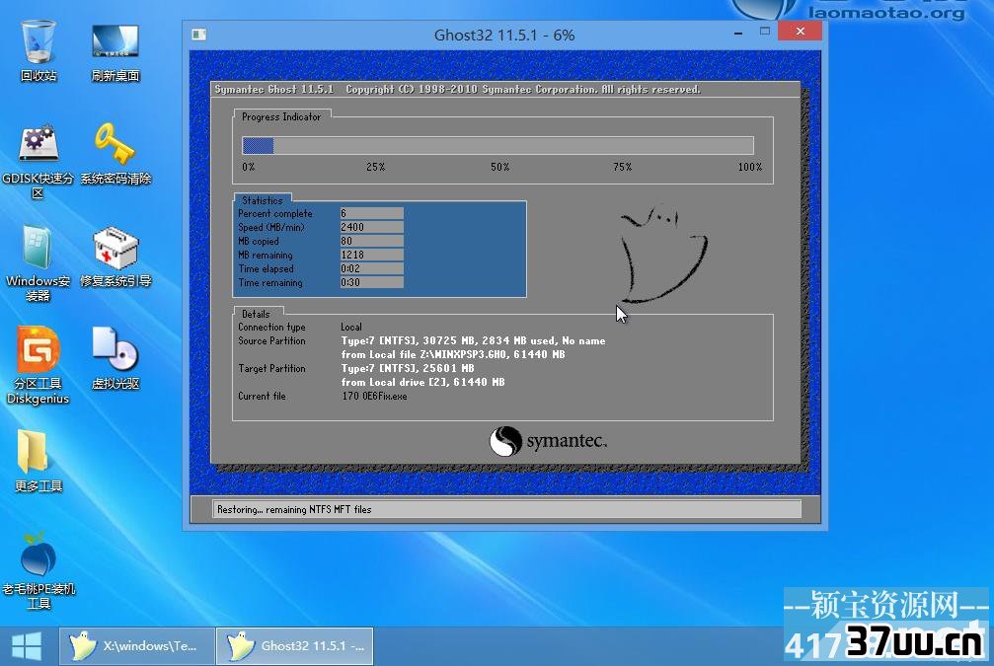The height and width of the screenshot is (666, 994).
Task: Click the Percent complete value 6
Action: 371,213
